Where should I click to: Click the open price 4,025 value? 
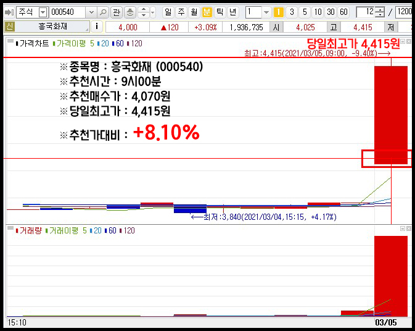(x=305, y=27)
